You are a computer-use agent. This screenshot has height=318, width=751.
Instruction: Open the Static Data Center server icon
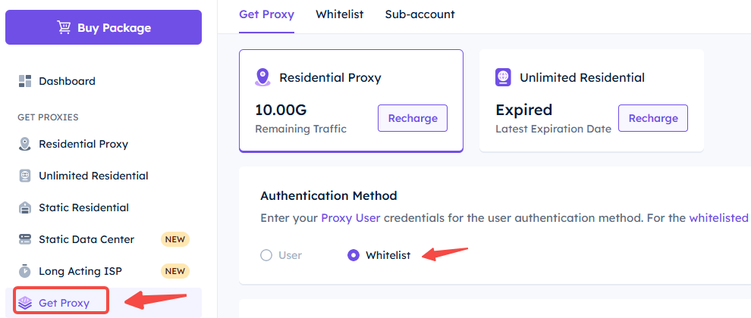click(25, 239)
